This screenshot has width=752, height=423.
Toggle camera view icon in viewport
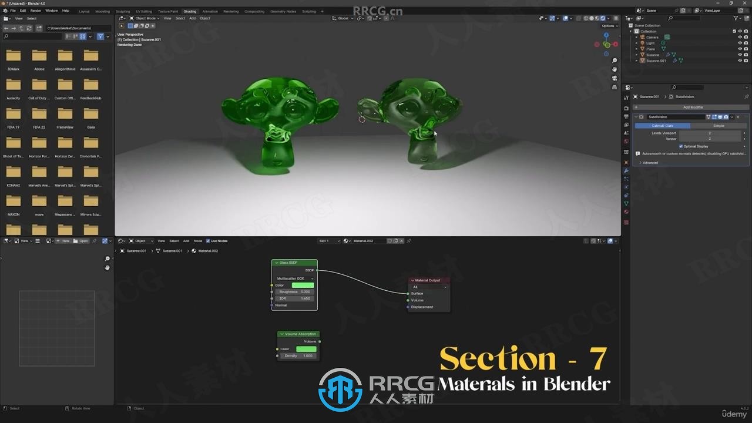point(615,78)
